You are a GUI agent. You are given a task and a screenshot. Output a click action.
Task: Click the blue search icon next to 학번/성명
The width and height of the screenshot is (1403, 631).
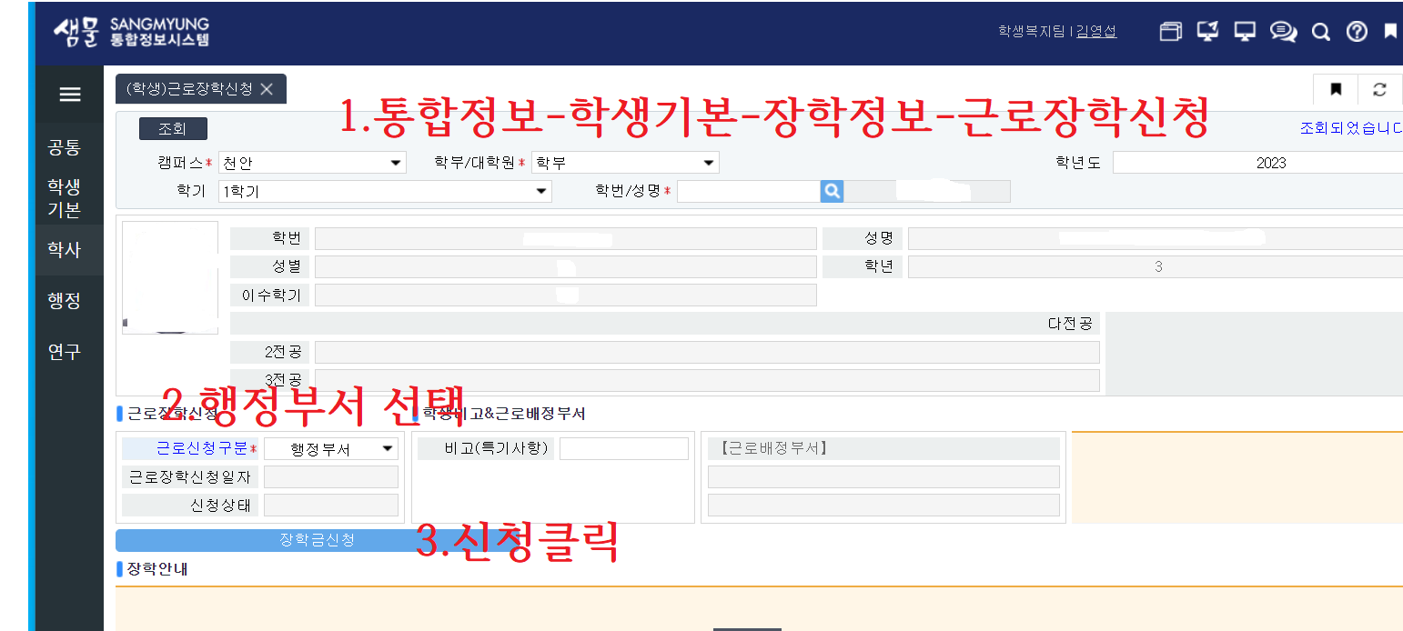(832, 191)
